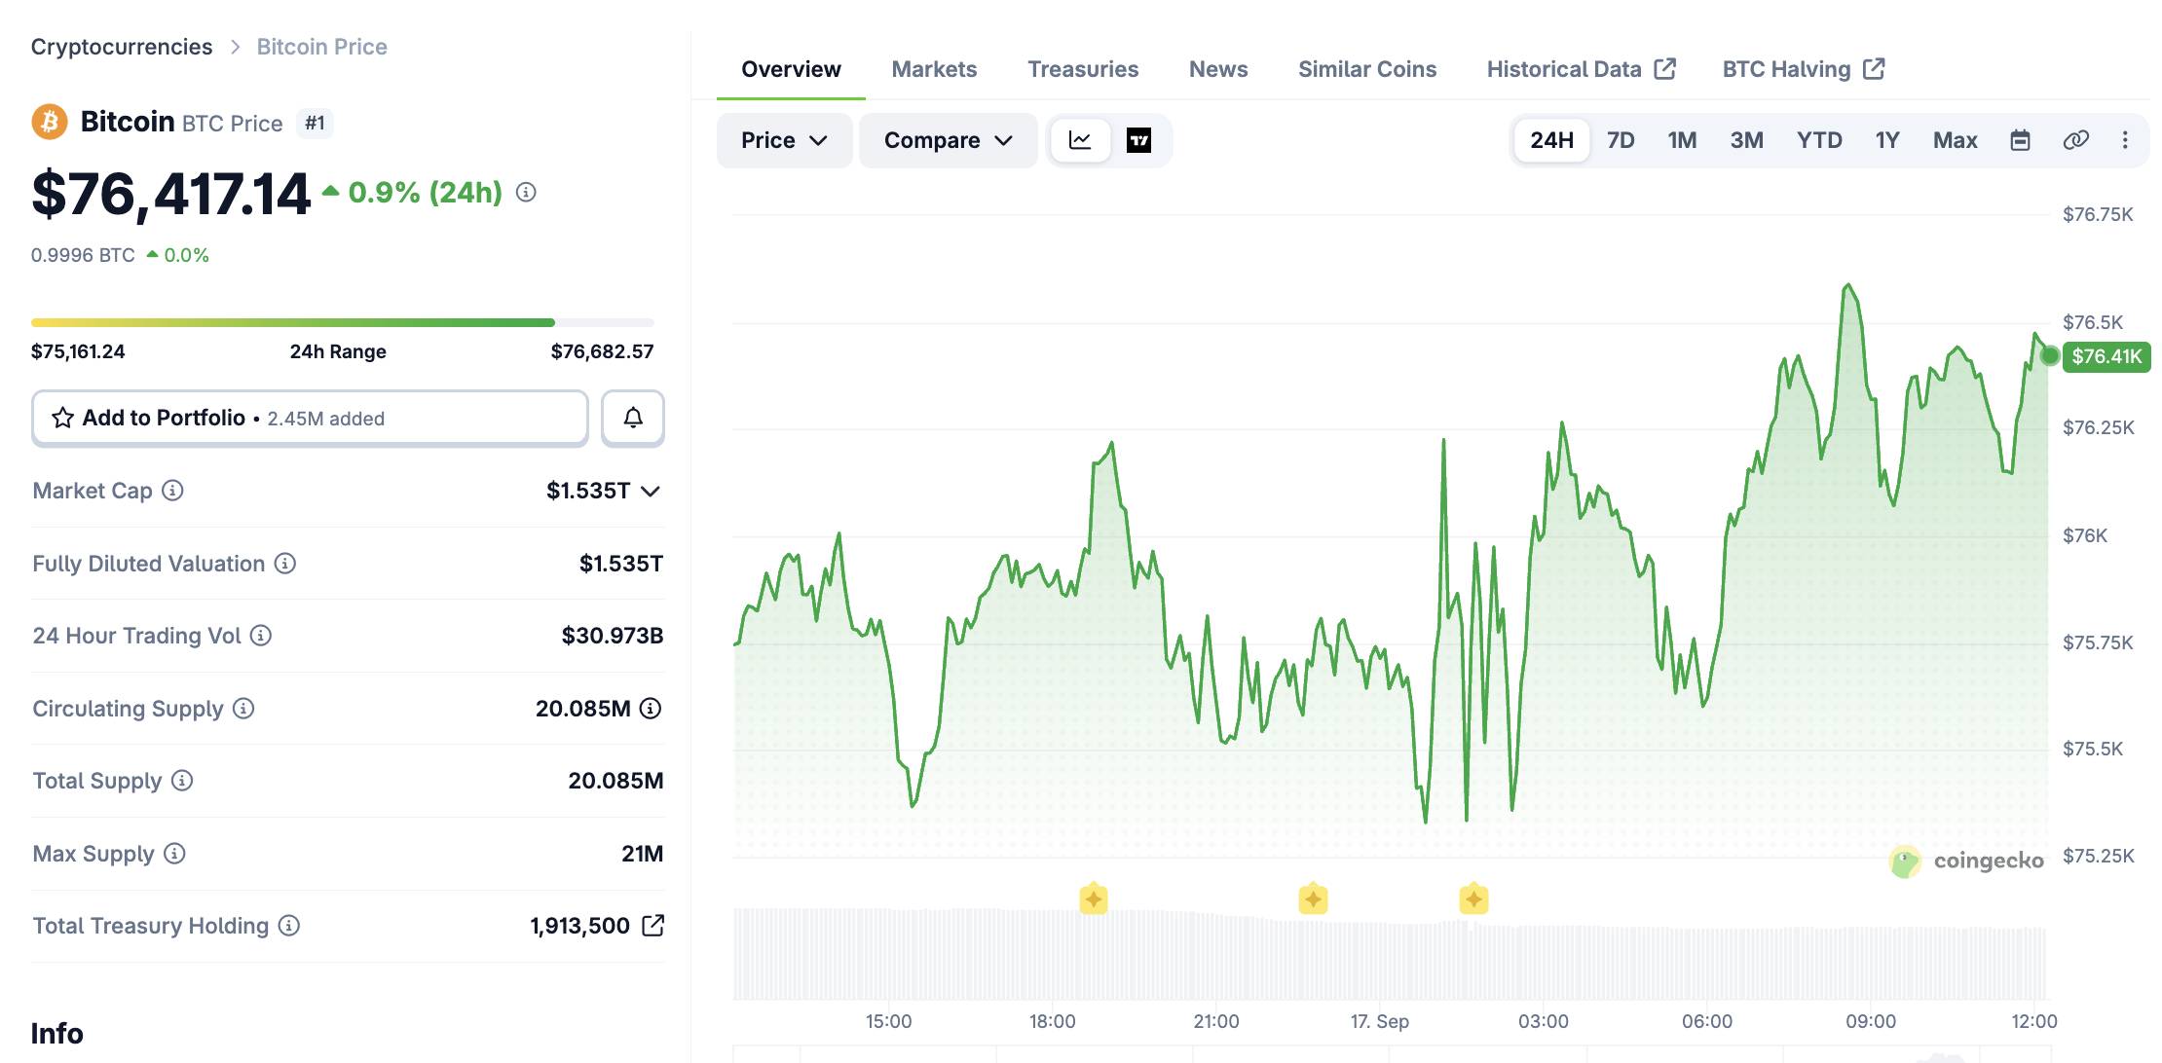Copy chart link via chain icon
Viewport: 2162px width, 1063px height.
click(2075, 140)
